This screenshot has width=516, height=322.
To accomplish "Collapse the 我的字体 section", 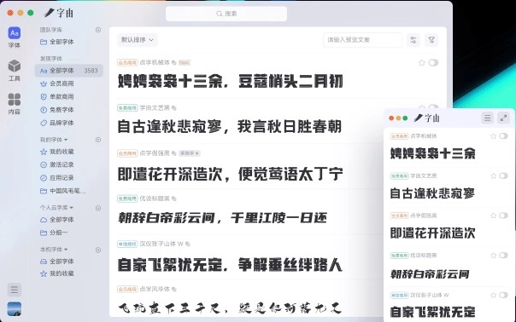I will pyautogui.click(x=66, y=140).
